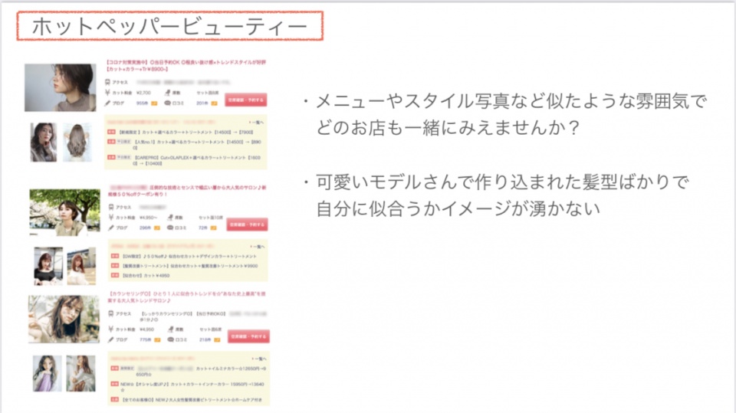
Task: Click the yen cut-price icon in the first listing
Action: click(107, 93)
